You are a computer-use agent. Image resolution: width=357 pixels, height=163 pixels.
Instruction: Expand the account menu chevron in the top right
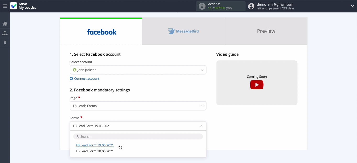tap(353, 6)
